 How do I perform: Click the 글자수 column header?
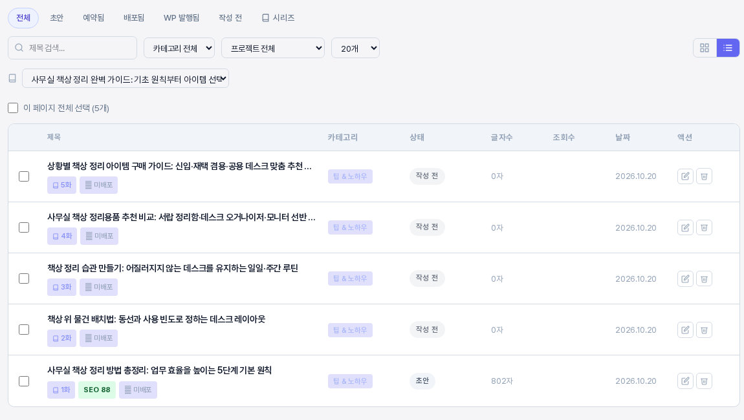(x=501, y=138)
